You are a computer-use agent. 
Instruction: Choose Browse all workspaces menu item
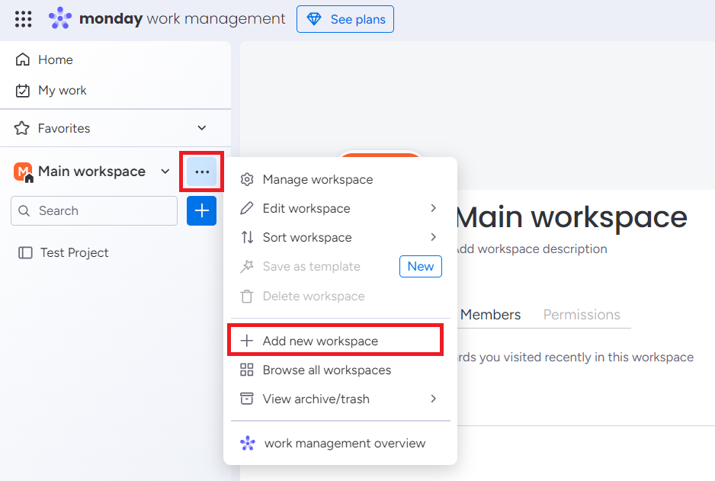(340, 370)
